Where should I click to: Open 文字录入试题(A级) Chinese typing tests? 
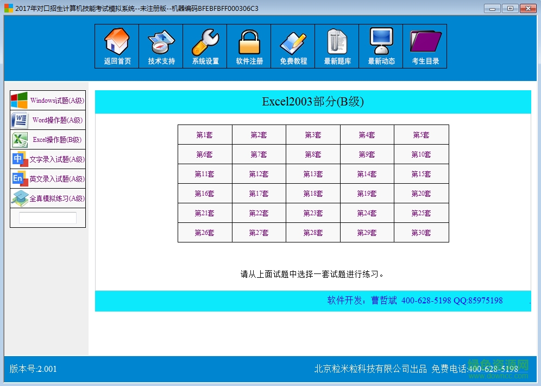coord(47,159)
